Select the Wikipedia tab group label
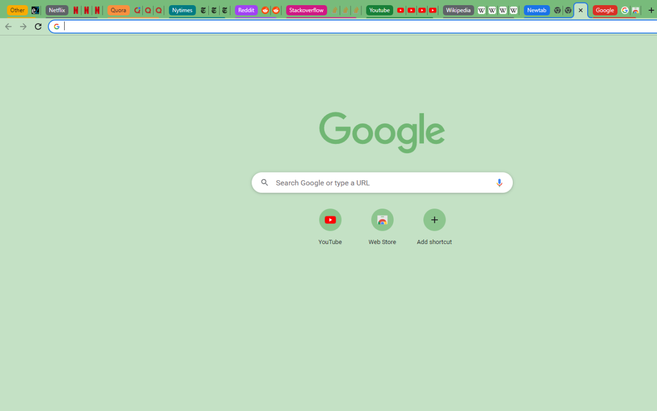Image resolution: width=657 pixels, height=411 pixels. click(x=458, y=10)
